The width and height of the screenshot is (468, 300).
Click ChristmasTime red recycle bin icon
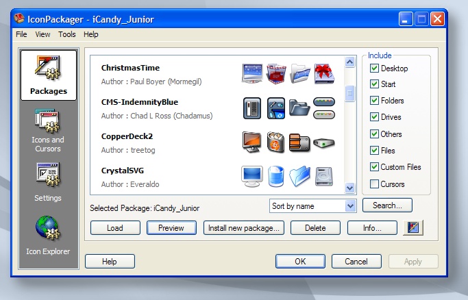coord(275,74)
